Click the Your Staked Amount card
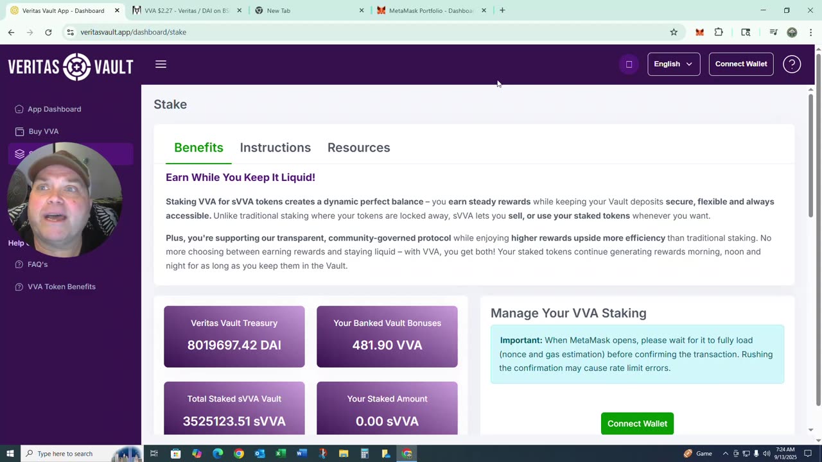 tap(387, 409)
